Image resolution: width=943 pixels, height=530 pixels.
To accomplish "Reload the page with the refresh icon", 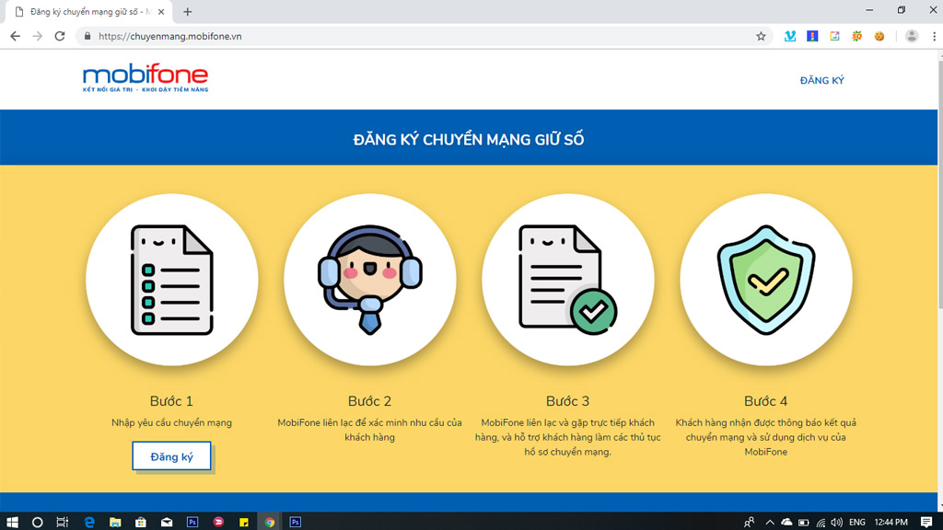I will pos(60,37).
